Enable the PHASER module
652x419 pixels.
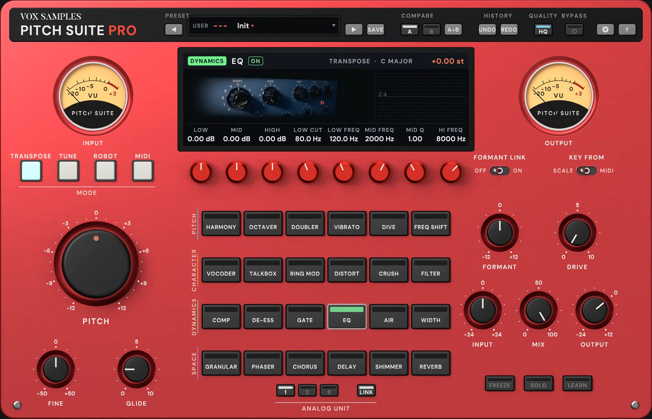tap(263, 363)
